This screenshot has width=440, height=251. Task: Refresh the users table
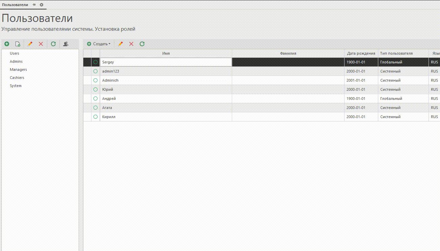click(x=142, y=44)
